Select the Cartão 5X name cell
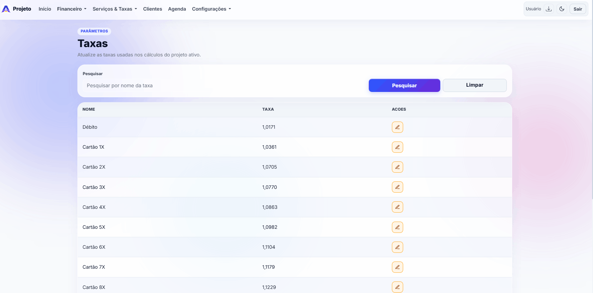 coord(94,227)
